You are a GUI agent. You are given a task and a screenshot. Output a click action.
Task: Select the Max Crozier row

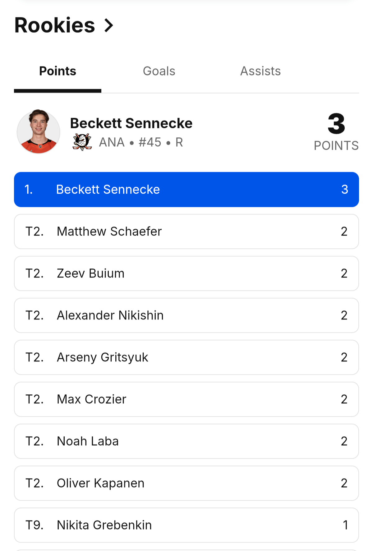pyautogui.click(x=186, y=399)
